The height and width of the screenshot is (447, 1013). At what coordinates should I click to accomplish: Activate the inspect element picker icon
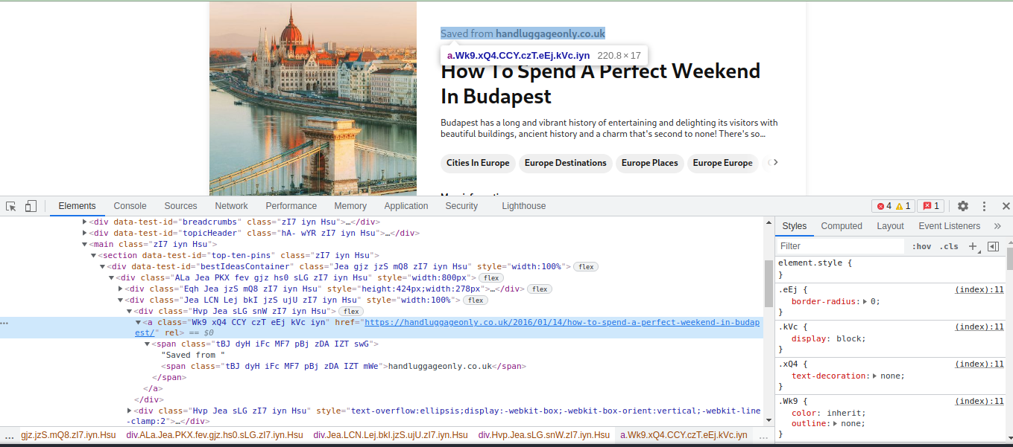click(11, 206)
